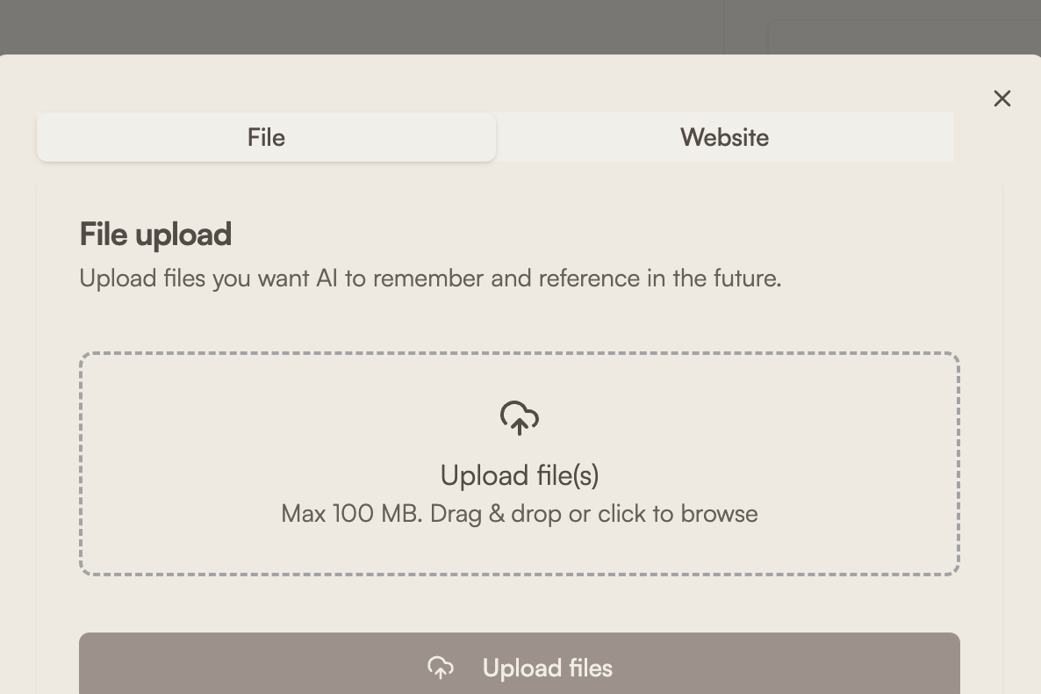Dismiss dialog by clicking dimmed backdrop above
The height and width of the screenshot is (694, 1041).
tap(351, 26)
